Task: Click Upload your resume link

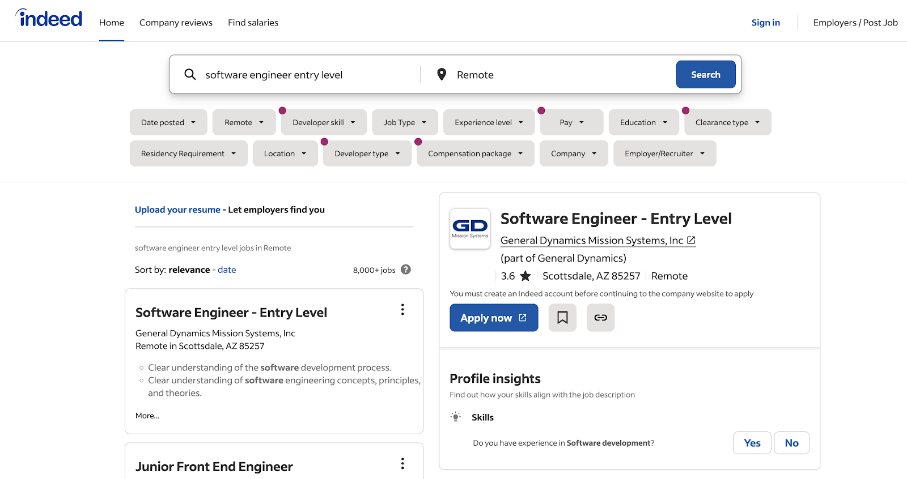Action: point(177,209)
